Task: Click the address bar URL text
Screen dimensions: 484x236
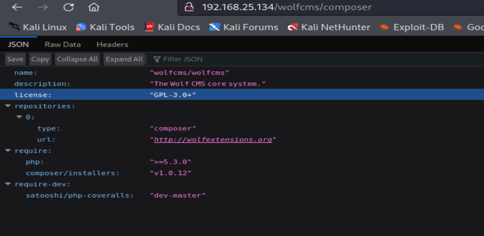Action: click(x=287, y=7)
